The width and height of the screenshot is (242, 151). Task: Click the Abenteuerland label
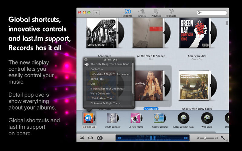coord(160,127)
